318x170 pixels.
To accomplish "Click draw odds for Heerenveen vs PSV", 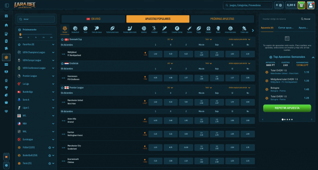I will [170, 78].
